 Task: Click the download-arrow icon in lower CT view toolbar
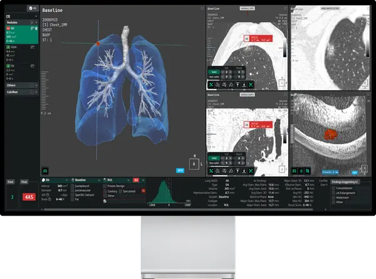click(x=244, y=171)
